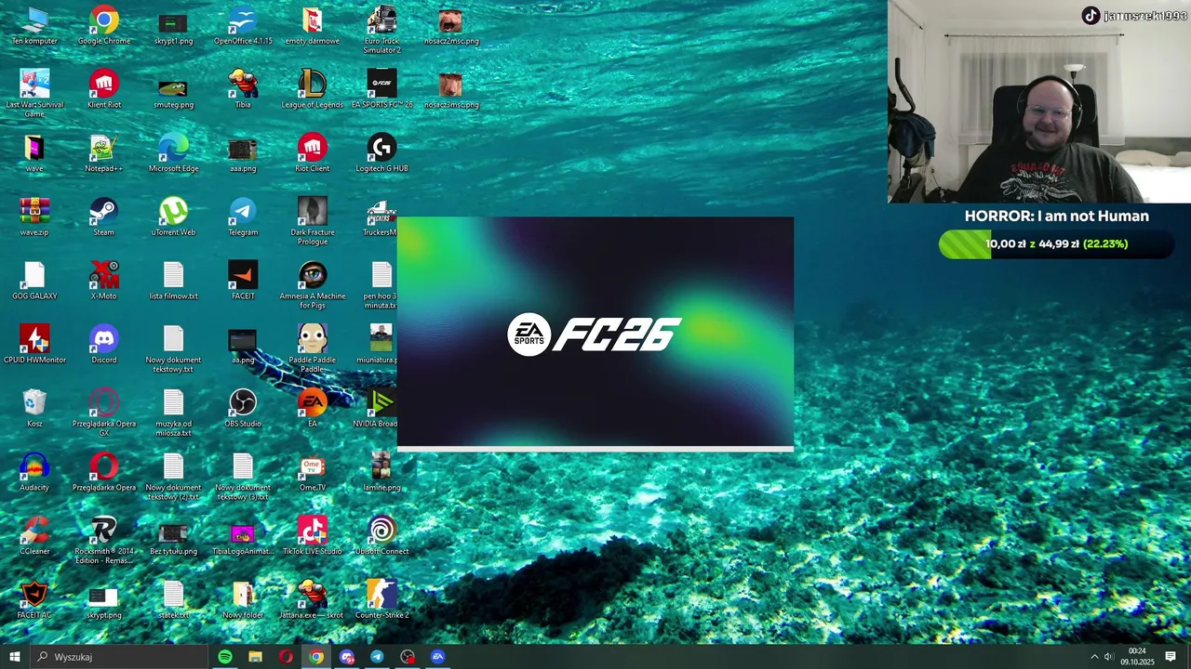The height and width of the screenshot is (669, 1191).
Task: Open the volume control in system tray
Action: [1109, 657]
